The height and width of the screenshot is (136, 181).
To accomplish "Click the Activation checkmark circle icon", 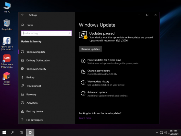I will tap(23, 103).
